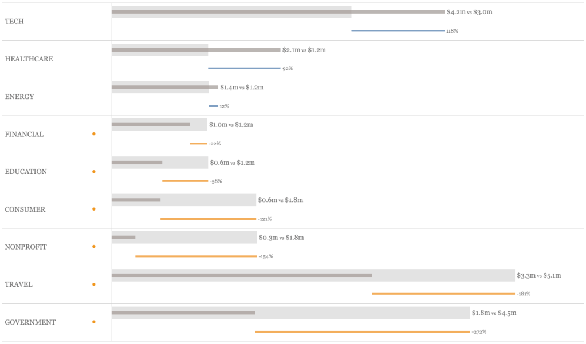Click the TECH row label
This screenshot has height=344, width=586.
click(14, 21)
